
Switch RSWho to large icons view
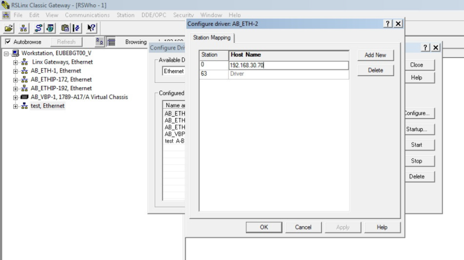(x=100, y=42)
